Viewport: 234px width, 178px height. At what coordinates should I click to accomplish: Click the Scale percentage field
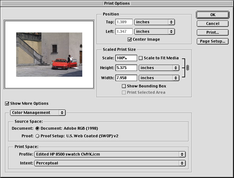pyautogui.click(x=126, y=58)
